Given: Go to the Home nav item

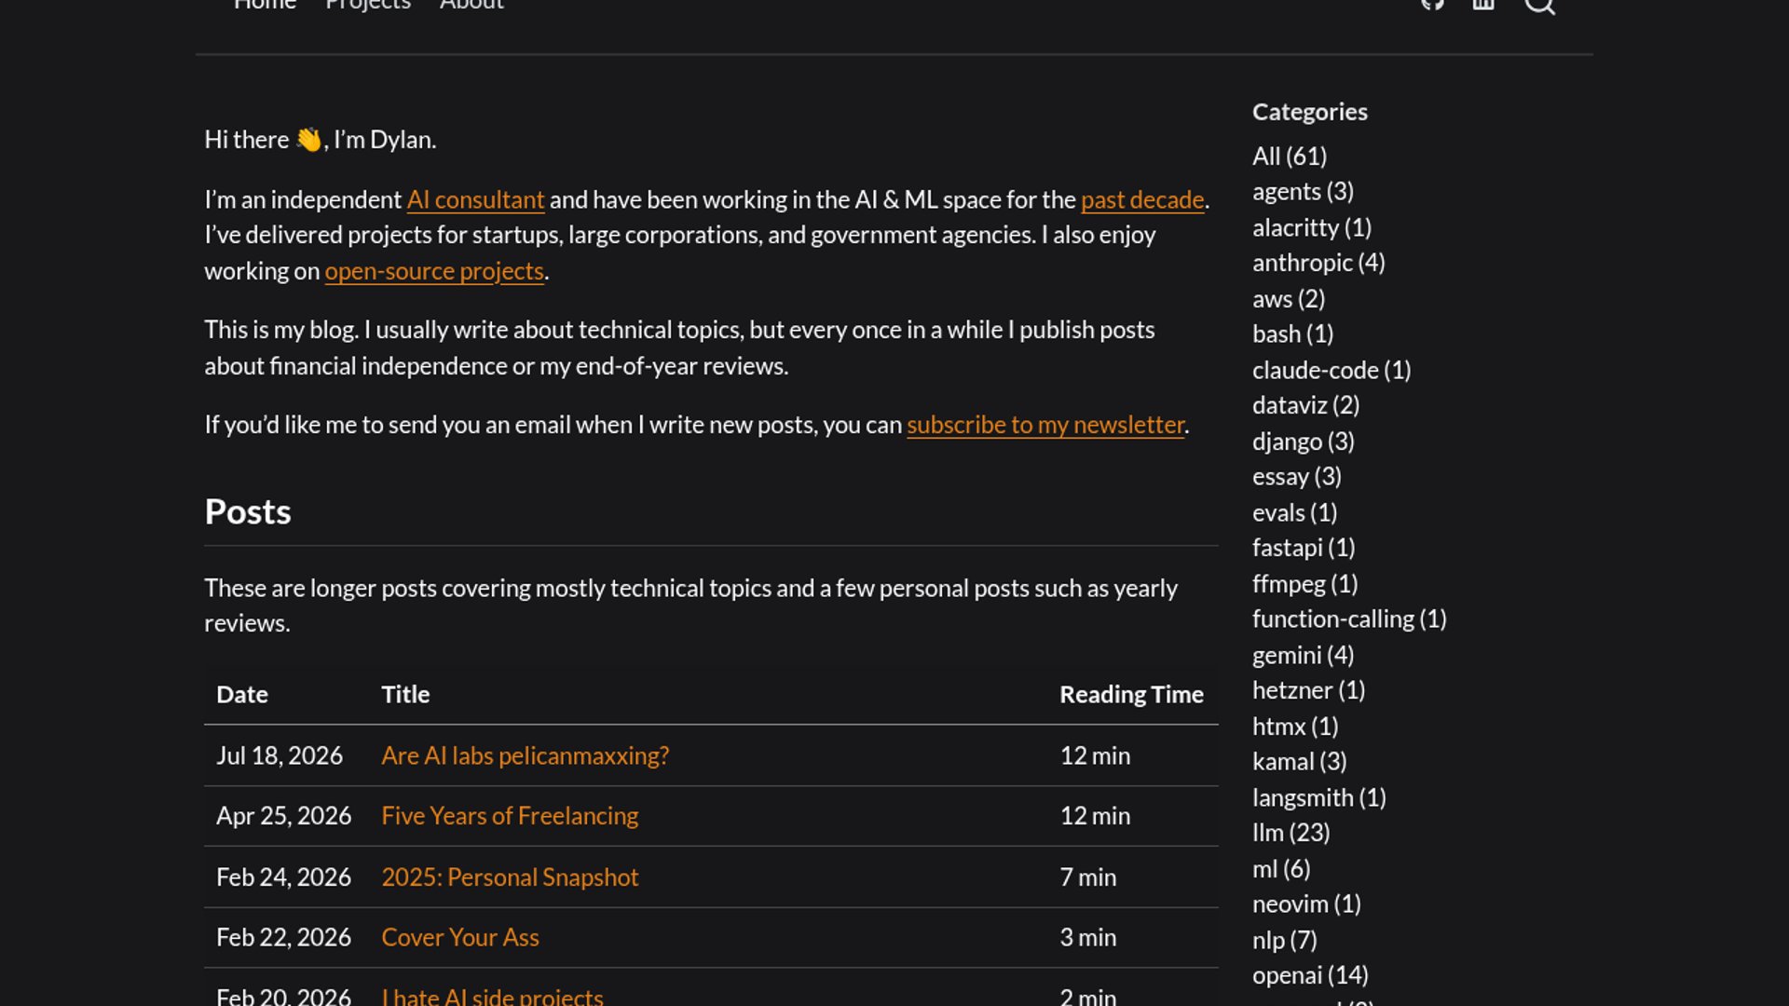Looking at the screenshot, I should coord(265,5).
